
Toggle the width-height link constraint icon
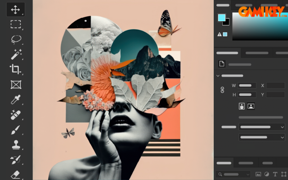222,90
